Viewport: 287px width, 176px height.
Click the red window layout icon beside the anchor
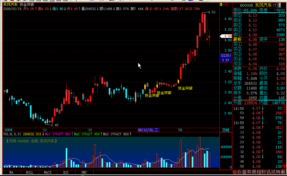[226, 4]
